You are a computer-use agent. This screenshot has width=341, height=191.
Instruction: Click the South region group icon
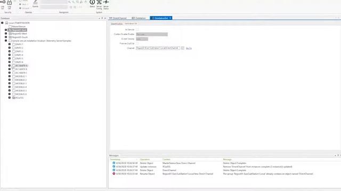tap(10, 37)
